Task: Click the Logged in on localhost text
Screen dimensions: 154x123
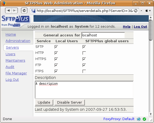Action: [x=72, y=27]
